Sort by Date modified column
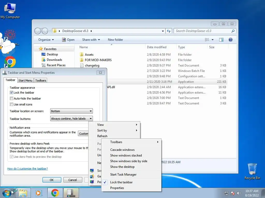The height and width of the screenshot is (198, 265). 161,47
